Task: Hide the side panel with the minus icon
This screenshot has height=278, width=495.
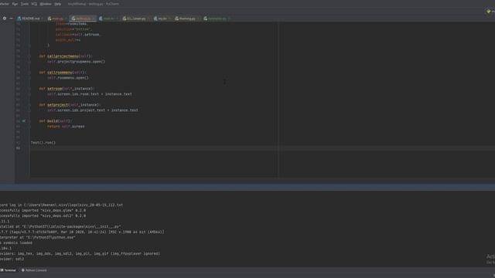Action: click(11, 19)
